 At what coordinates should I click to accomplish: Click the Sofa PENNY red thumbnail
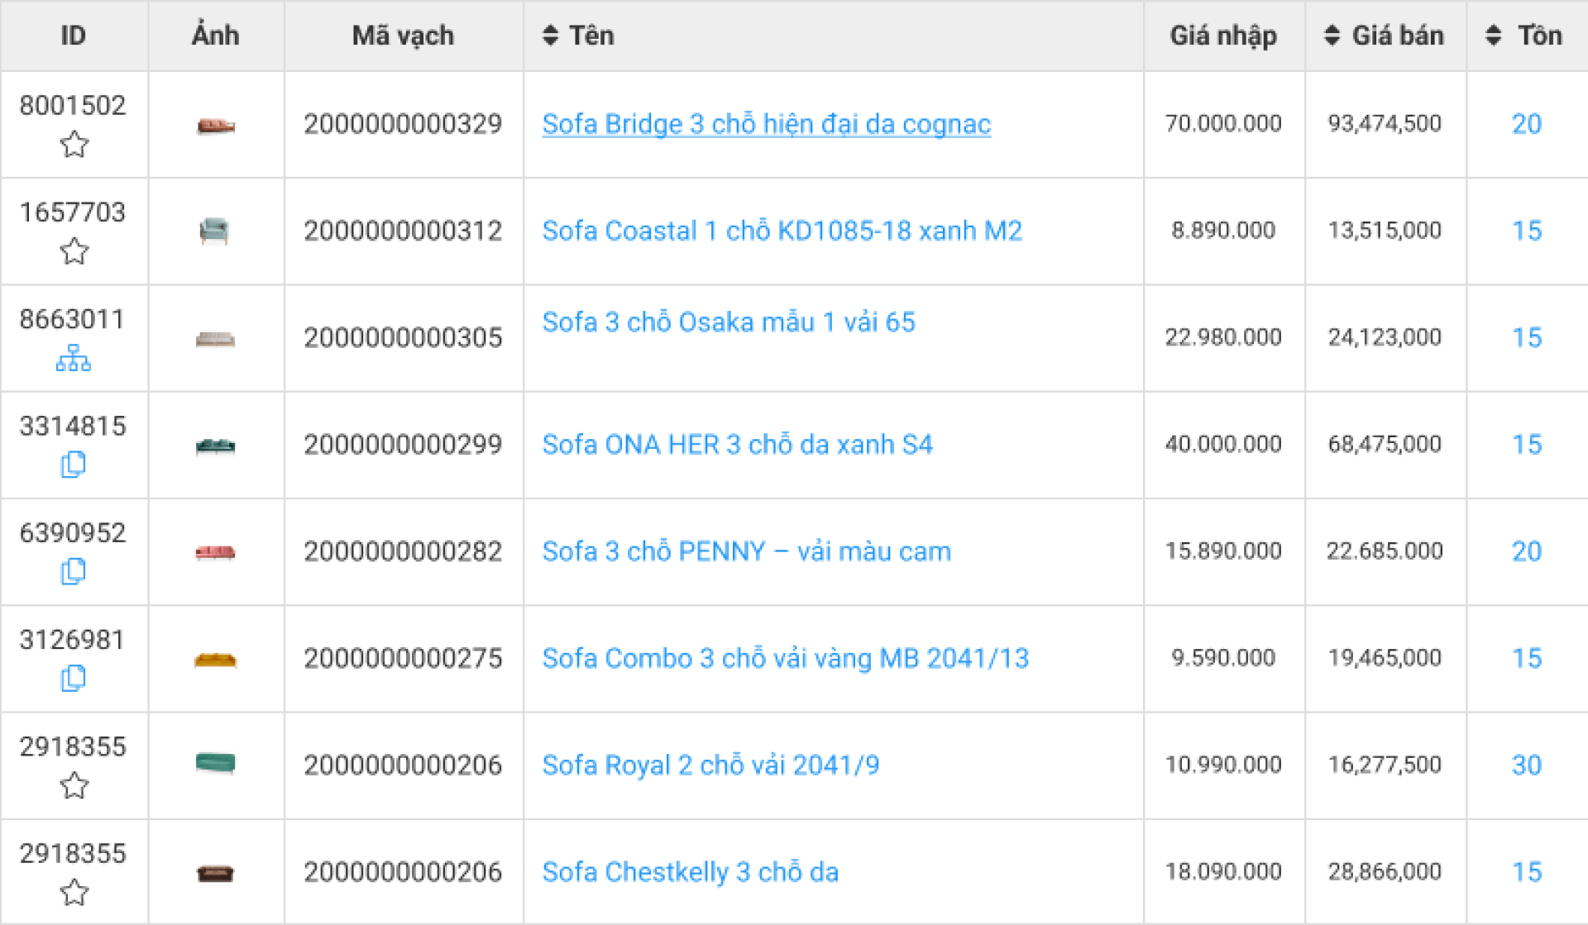tap(215, 552)
